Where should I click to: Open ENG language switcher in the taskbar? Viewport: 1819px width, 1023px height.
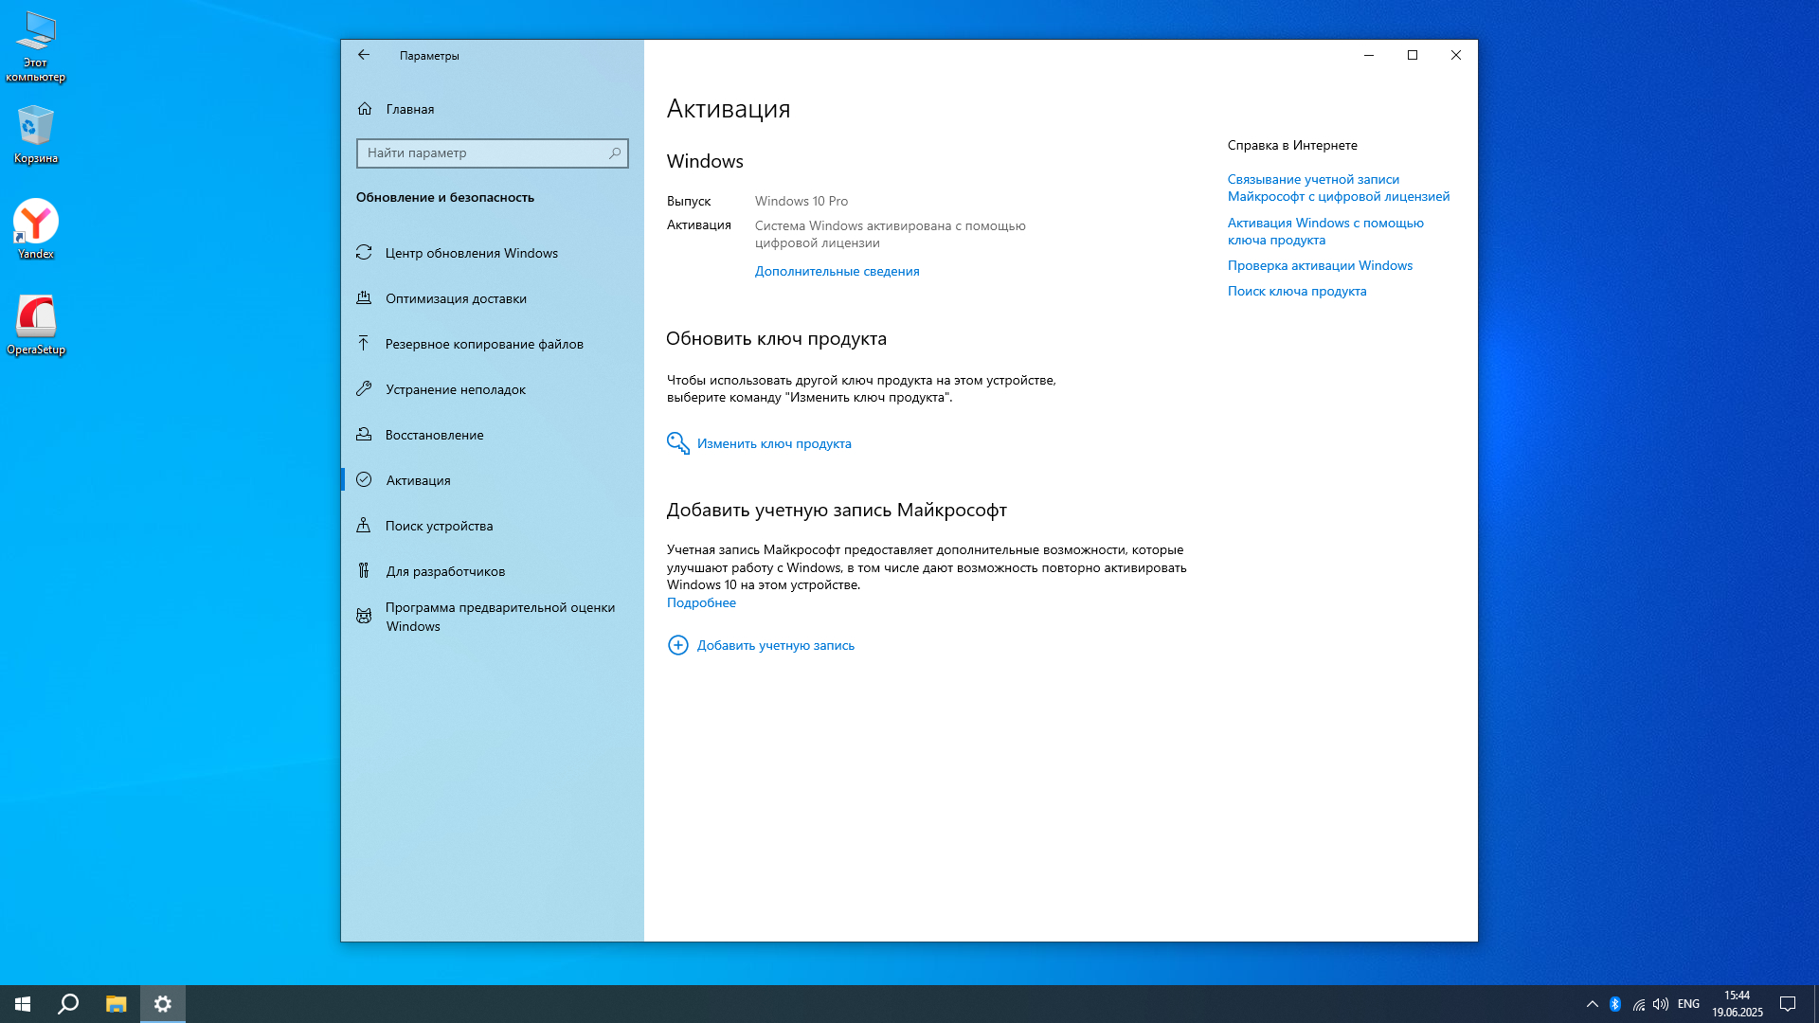click(x=1688, y=1004)
